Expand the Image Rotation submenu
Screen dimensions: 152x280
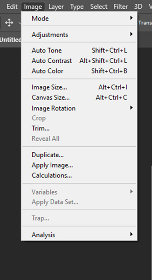click(79, 108)
